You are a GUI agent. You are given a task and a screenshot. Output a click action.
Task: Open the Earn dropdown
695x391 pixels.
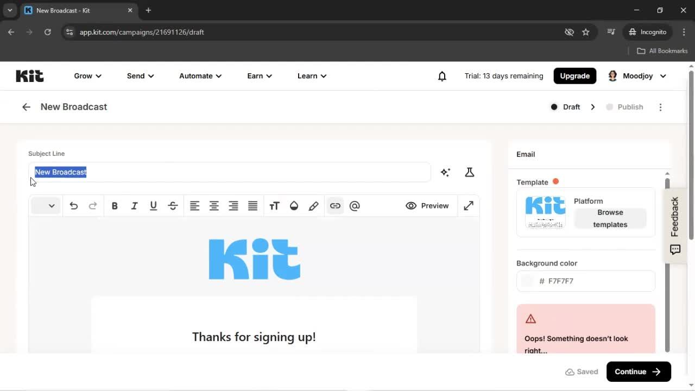[259, 76]
